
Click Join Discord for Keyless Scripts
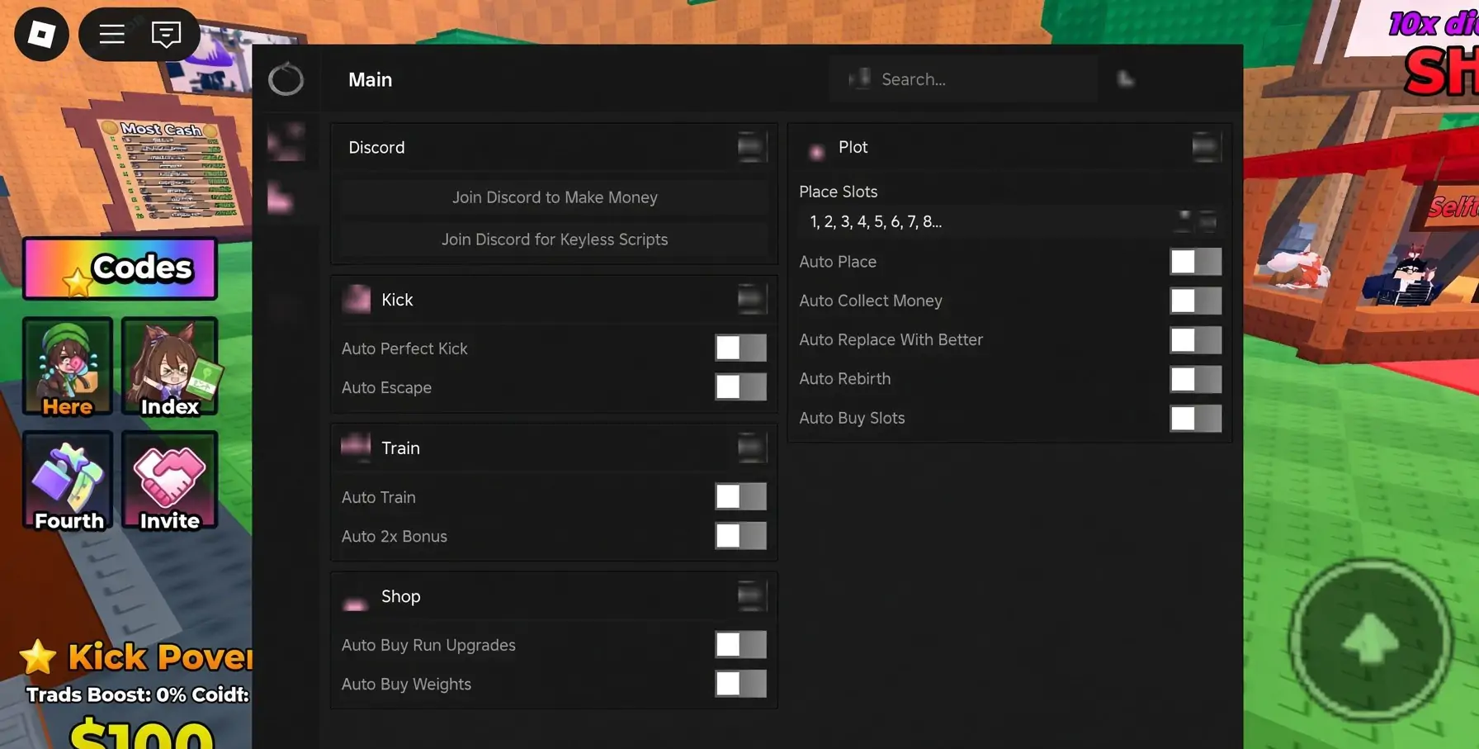(555, 239)
